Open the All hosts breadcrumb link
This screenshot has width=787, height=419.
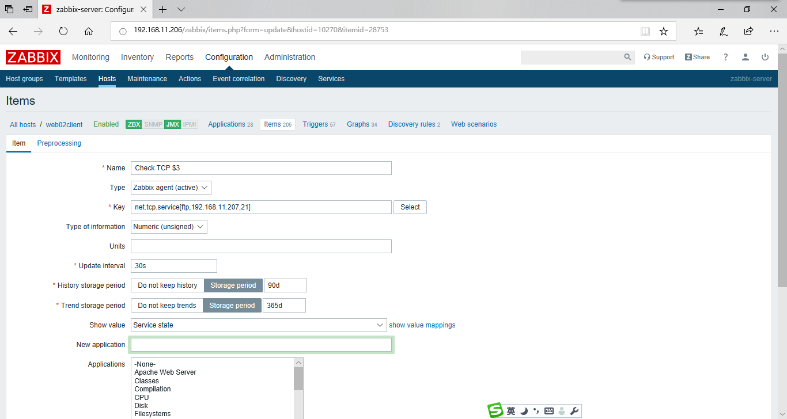coord(23,125)
